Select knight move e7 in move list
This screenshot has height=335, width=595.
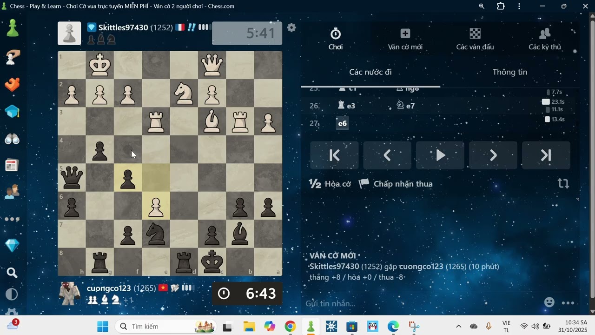click(405, 106)
